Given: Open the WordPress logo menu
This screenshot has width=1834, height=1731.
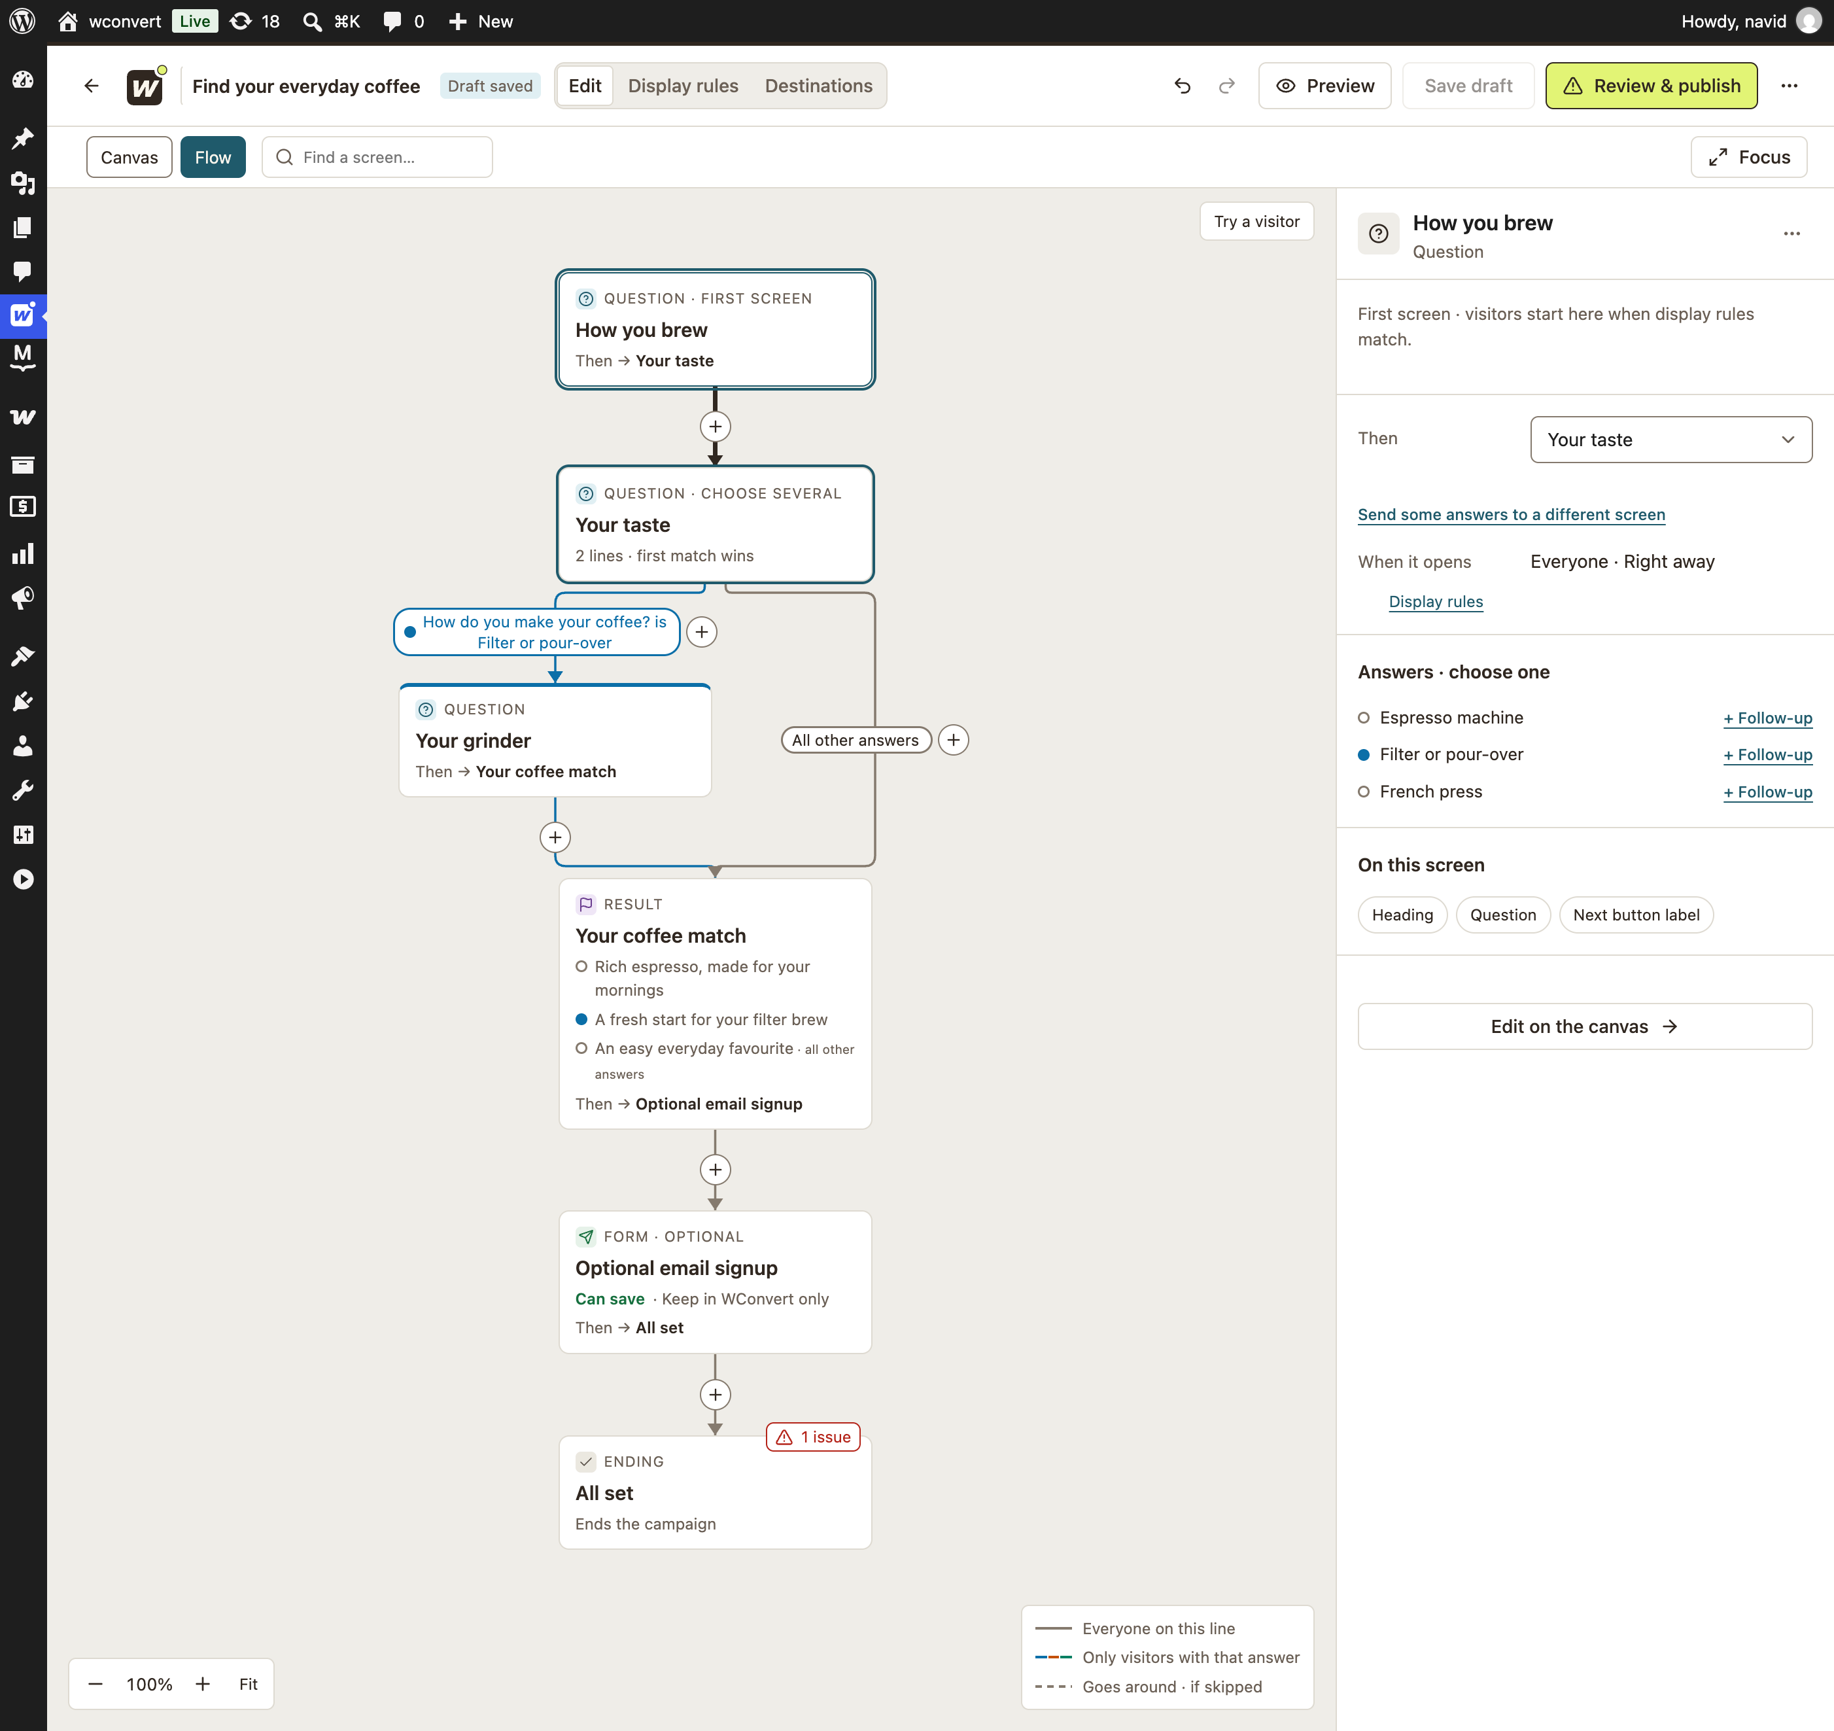Looking at the screenshot, I should point(22,21).
